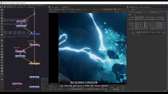Screen dimensions: 168x94
Task: Adjust the mix slider
Action: (153, 34)
